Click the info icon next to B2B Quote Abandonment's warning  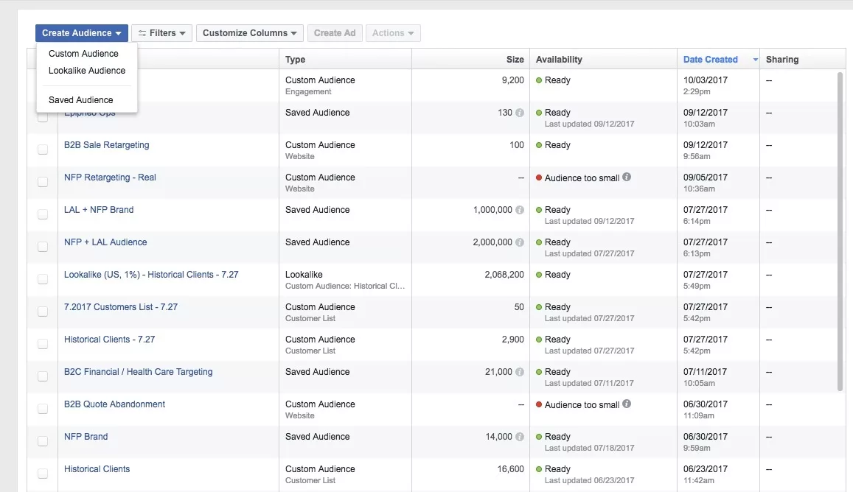[x=626, y=404]
